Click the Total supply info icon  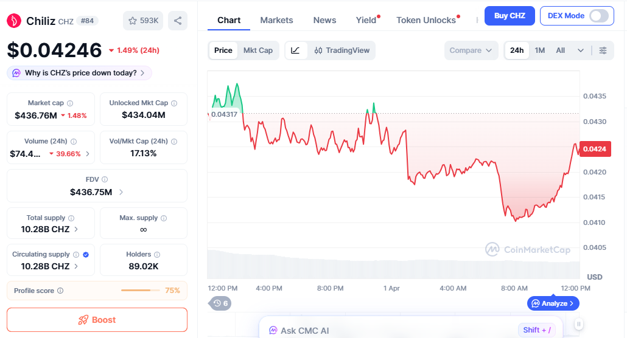[71, 218]
